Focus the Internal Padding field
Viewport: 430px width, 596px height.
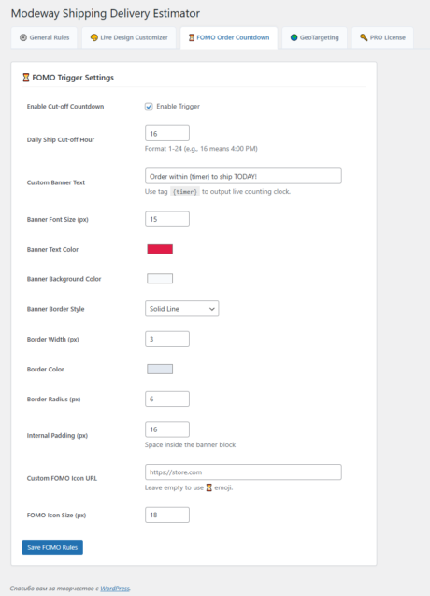click(x=167, y=429)
